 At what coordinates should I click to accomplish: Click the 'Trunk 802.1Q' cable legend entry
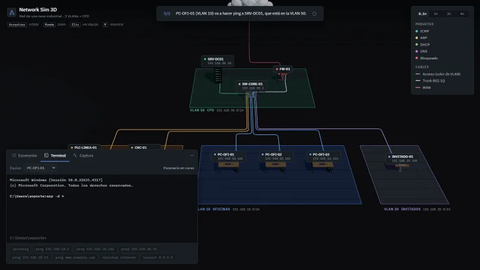tap(430, 81)
